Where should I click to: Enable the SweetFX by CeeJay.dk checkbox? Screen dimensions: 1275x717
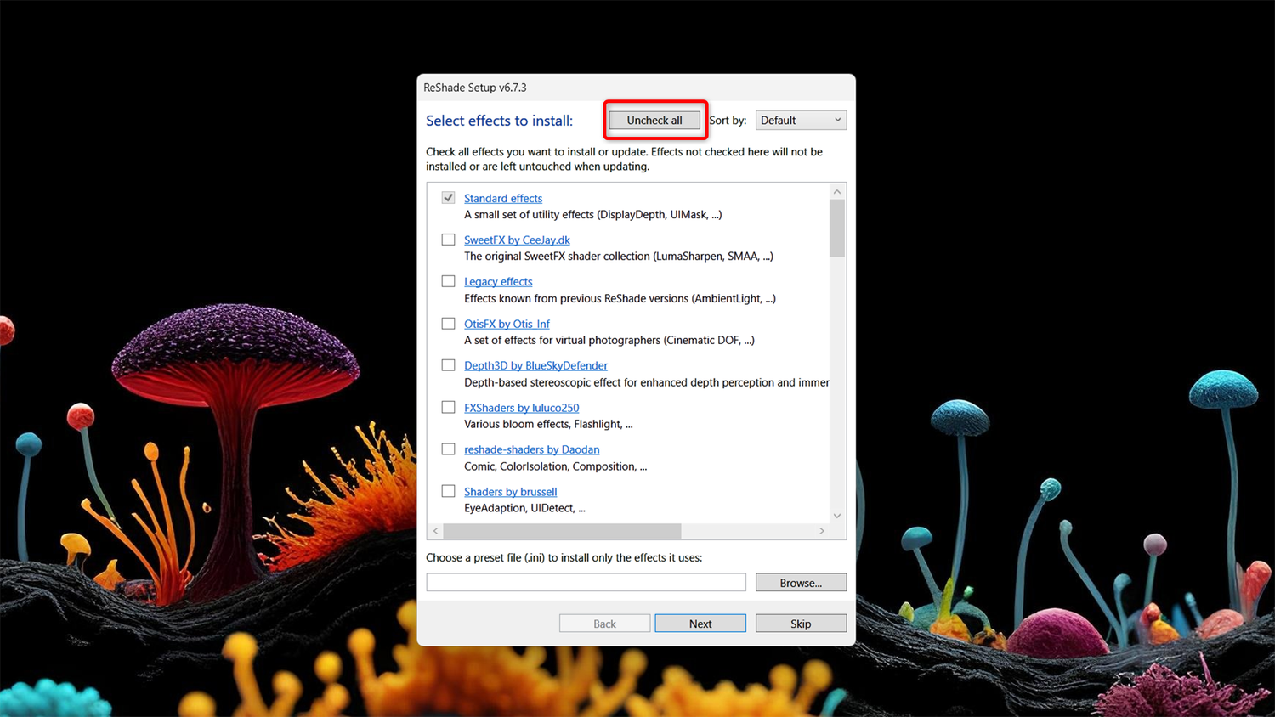coord(448,240)
